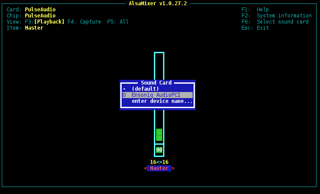This screenshot has height=194, width=320.
Task: Select the (default) sound card entry
Action: click(x=157, y=89)
